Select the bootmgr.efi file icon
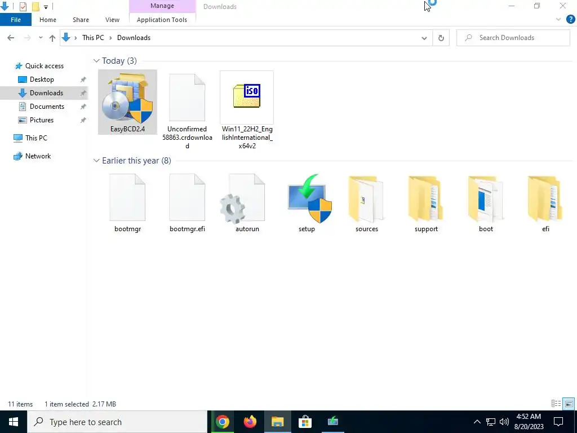The width and height of the screenshot is (577, 433). pos(187,198)
